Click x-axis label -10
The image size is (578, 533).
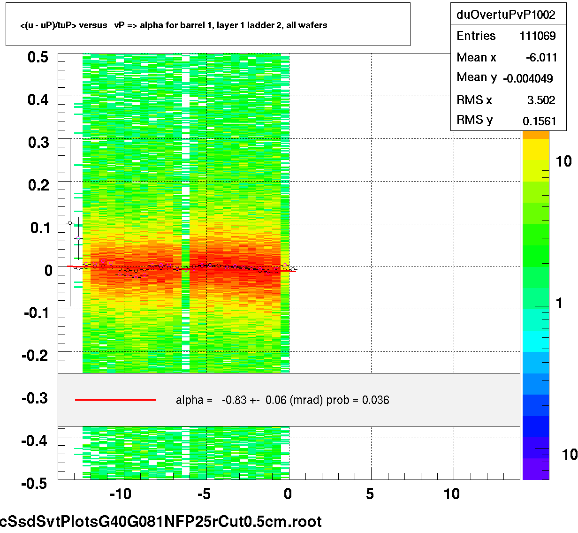pos(120,494)
